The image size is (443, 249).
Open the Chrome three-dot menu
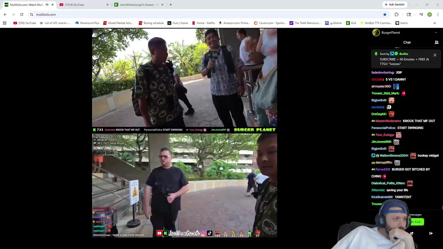coord(438,15)
